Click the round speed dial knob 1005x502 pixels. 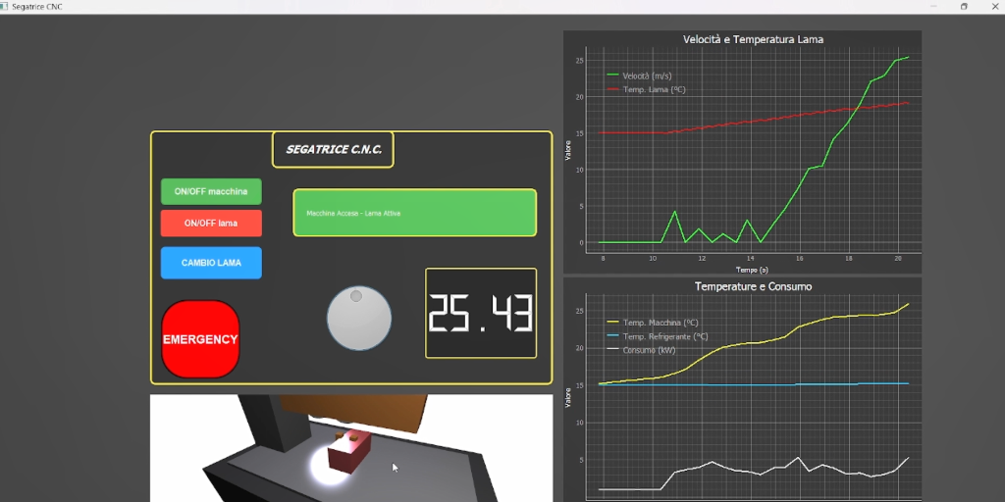[359, 319]
